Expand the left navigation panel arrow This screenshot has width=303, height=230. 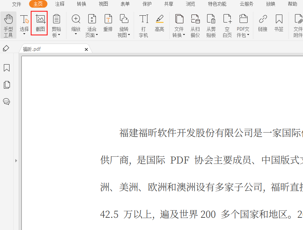tap(16, 160)
